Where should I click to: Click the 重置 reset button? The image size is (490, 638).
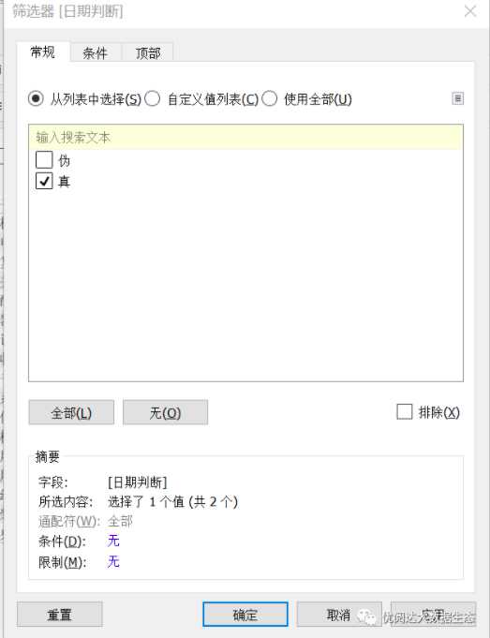[x=59, y=615]
